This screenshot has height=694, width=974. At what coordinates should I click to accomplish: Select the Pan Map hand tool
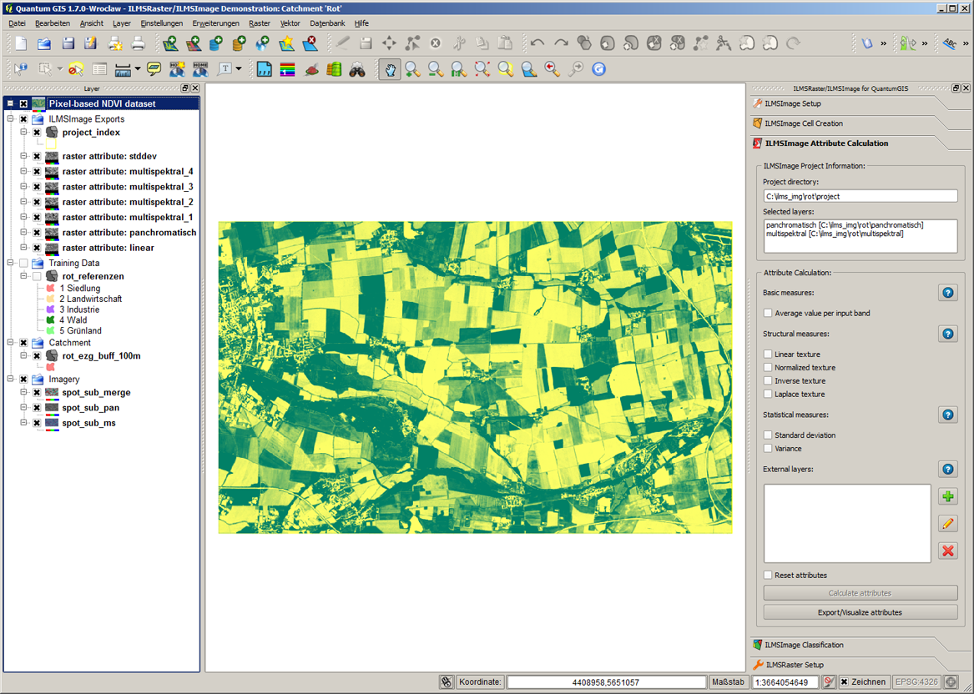389,69
